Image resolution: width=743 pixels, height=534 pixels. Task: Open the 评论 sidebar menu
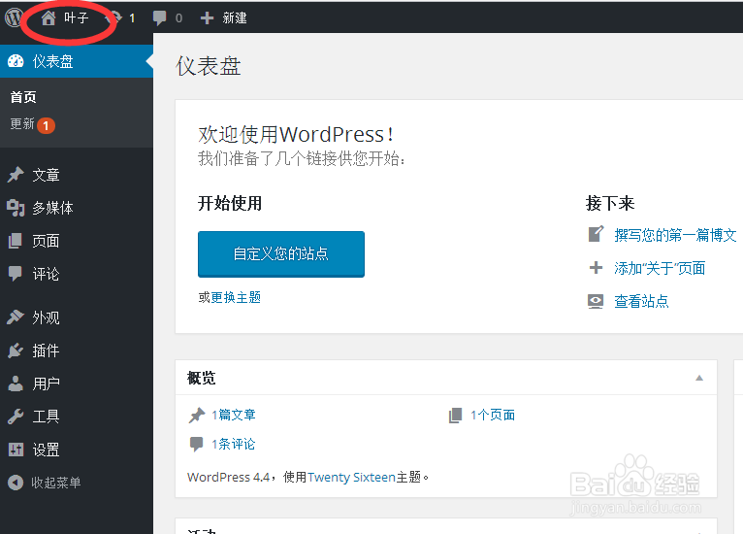point(46,274)
